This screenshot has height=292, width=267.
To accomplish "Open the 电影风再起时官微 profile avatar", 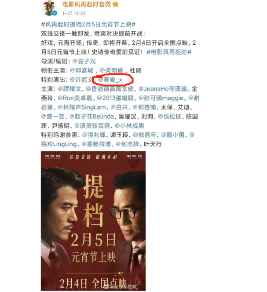I will click(x=49, y=8).
